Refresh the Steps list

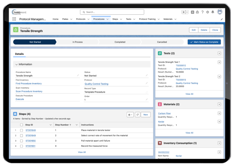tap(138, 115)
